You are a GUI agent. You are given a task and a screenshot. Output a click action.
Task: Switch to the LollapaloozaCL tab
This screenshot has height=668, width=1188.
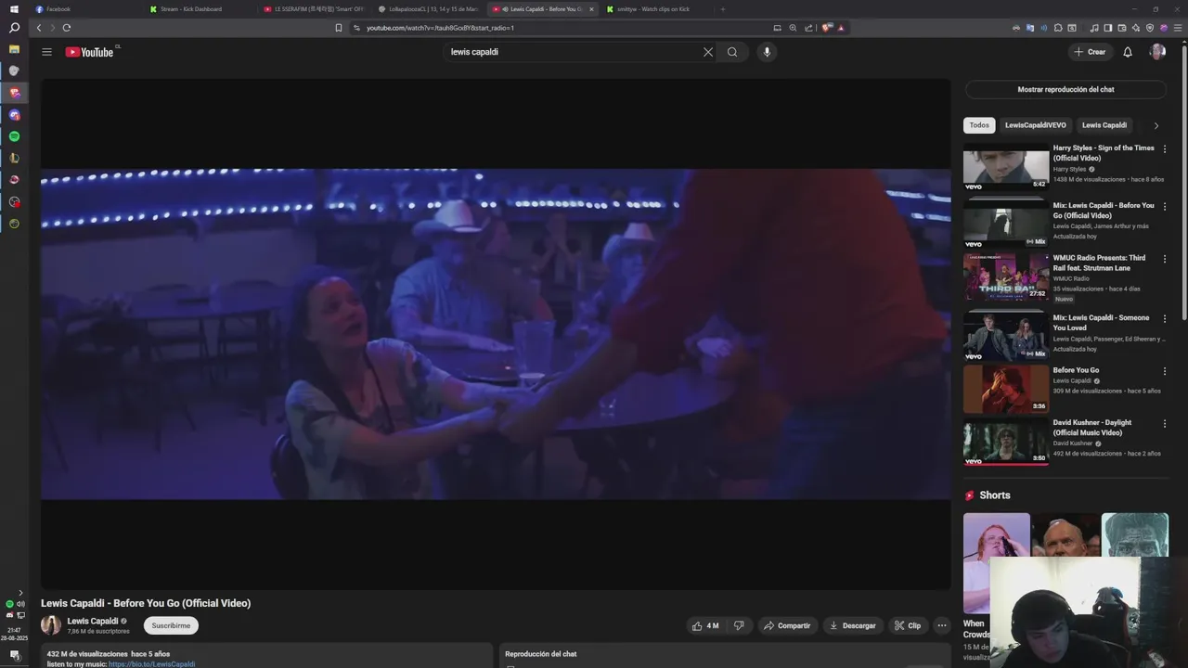(429, 9)
